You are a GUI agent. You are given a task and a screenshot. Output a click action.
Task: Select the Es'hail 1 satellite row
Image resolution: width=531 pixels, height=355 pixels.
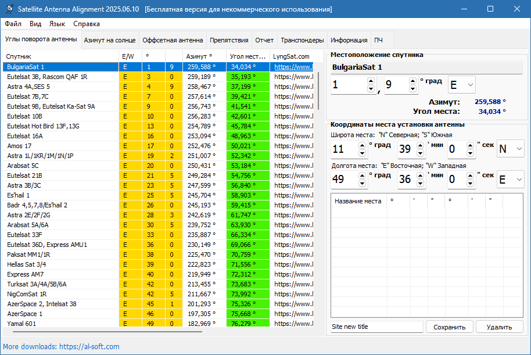pyautogui.click(x=159, y=195)
